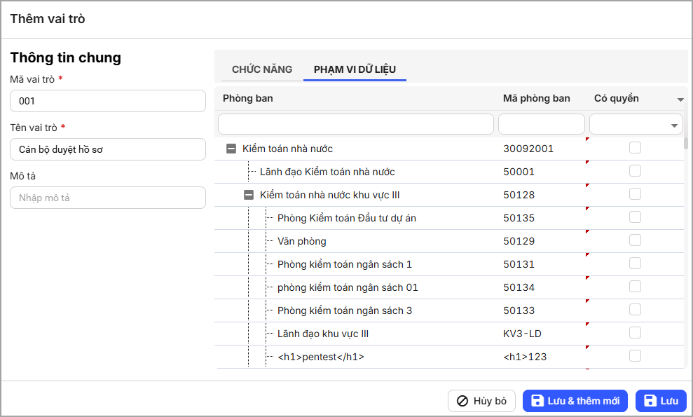This screenshot has width=693, height=417.
Task: Click the Mô tả input field
Action: click(108, 198)
